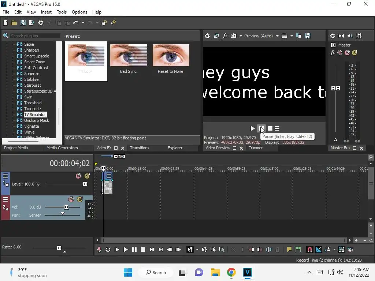Image resolution: width=375 pixels, height=281 pixels.
Task: Open project properties gear in main toolbar
Action: pyautogui.click(x=41, y=23)
